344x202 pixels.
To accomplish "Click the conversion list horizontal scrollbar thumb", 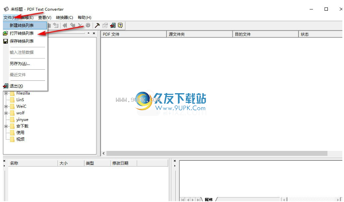I will click(217, 153).
